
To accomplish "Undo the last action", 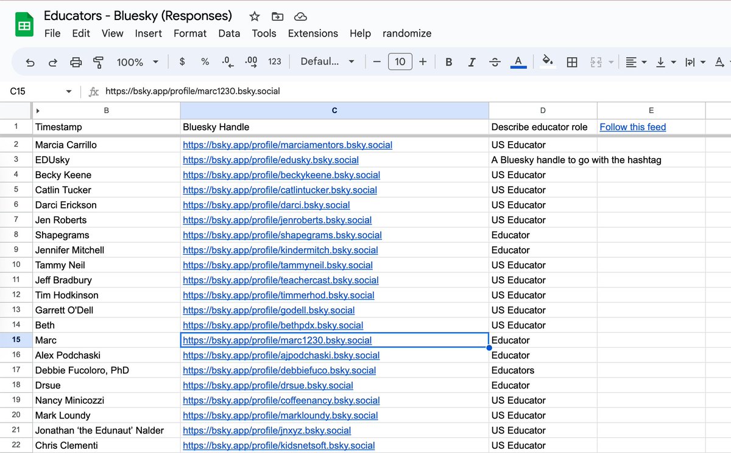I will pyautogui.click(x=30, y=62).
